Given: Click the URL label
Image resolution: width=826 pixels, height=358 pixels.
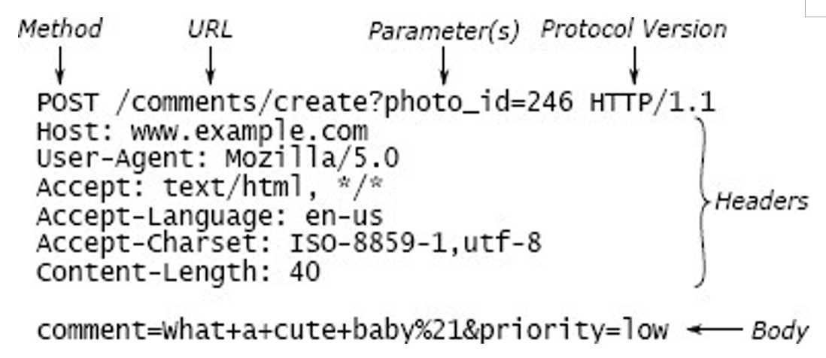Looking at the screenshot, I should 210,29.
